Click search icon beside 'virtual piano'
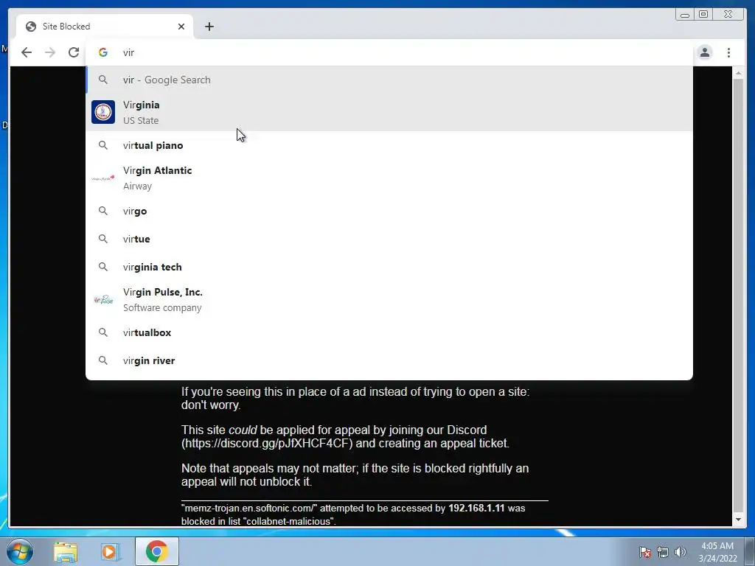This screenshot has height=566, width=755. (x=103, y=145)
